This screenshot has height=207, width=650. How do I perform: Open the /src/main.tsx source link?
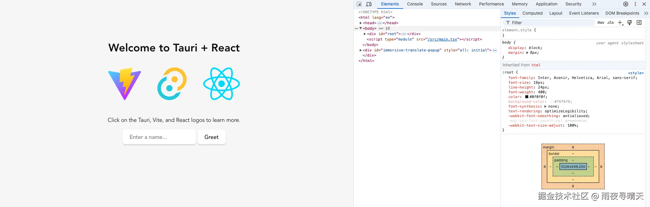tap(442, 39)
